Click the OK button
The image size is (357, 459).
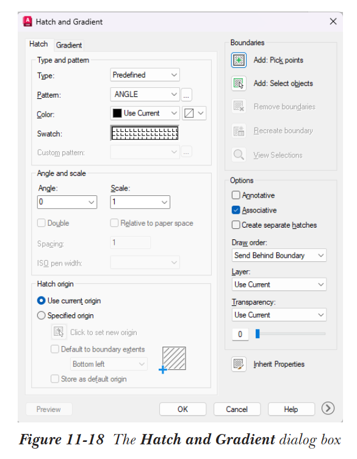182,409
